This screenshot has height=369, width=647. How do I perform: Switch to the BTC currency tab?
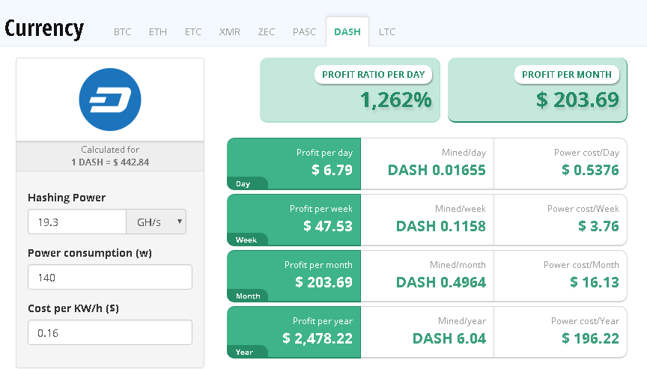(x=122, y=31)
